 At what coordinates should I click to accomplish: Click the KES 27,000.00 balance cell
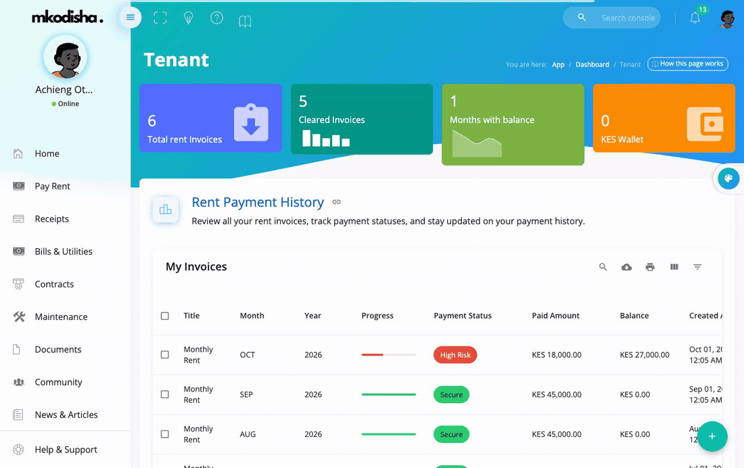[645, 354]
